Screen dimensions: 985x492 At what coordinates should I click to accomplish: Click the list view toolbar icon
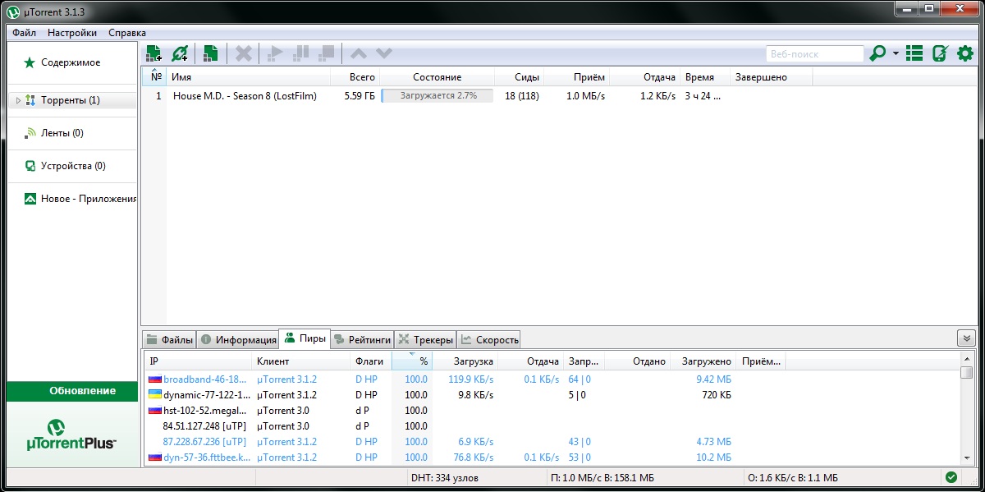tap(914, 53)
